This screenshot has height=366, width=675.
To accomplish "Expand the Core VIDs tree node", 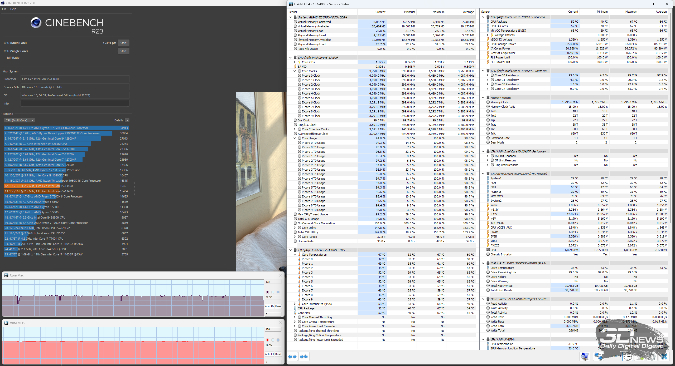I will click(295, 62).
